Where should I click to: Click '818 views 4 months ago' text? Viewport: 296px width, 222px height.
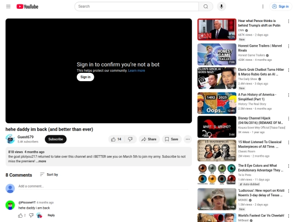point(26,152)
